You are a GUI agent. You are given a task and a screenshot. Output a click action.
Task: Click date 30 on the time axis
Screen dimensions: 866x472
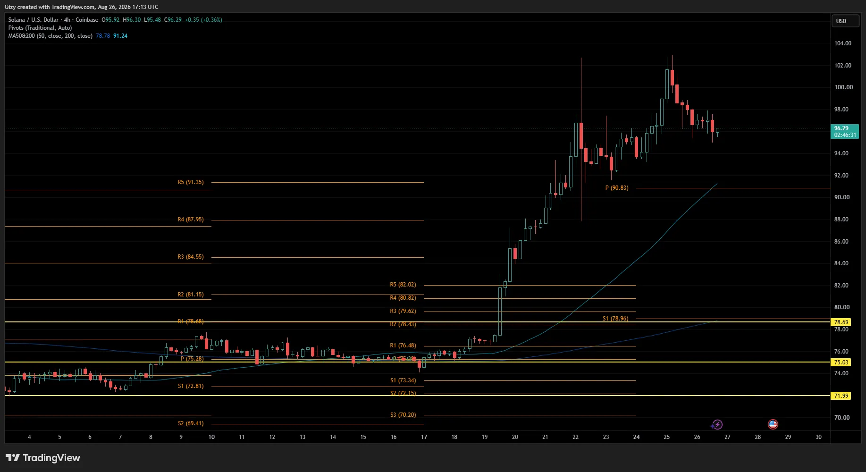[x=818, y=437]
